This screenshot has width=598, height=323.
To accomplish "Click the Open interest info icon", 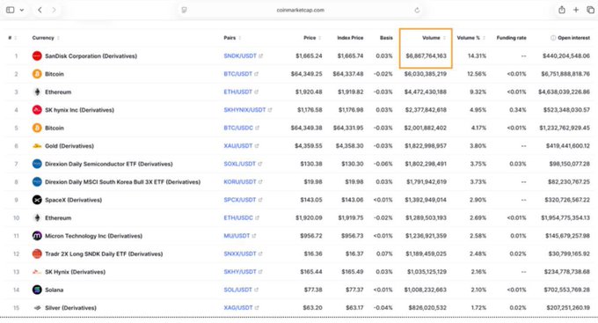I will [x=553, y=38].
